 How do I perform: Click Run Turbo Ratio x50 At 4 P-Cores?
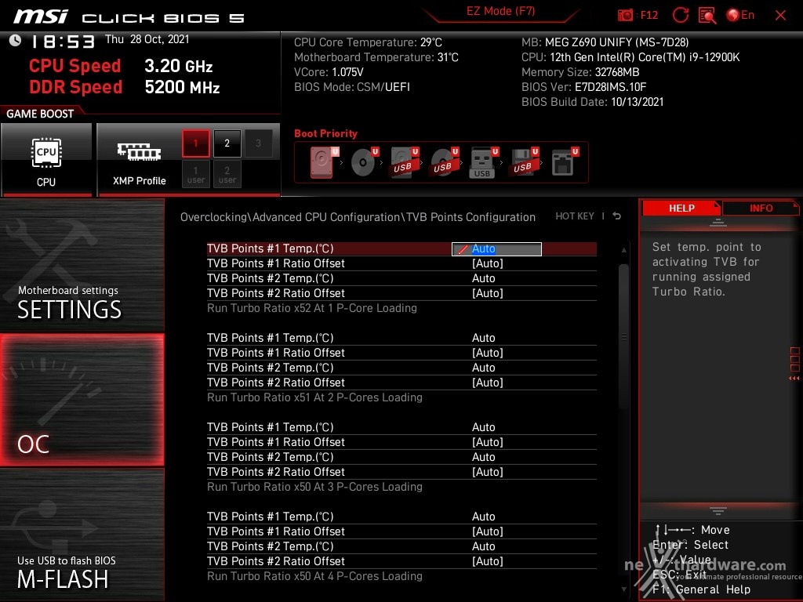click(314, 576)
